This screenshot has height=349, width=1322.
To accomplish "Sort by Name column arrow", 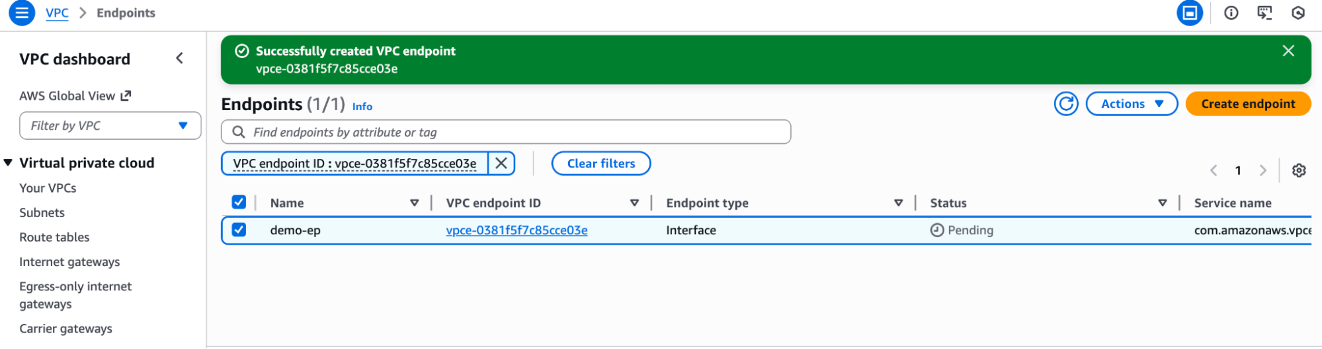I will coord(415,203).
